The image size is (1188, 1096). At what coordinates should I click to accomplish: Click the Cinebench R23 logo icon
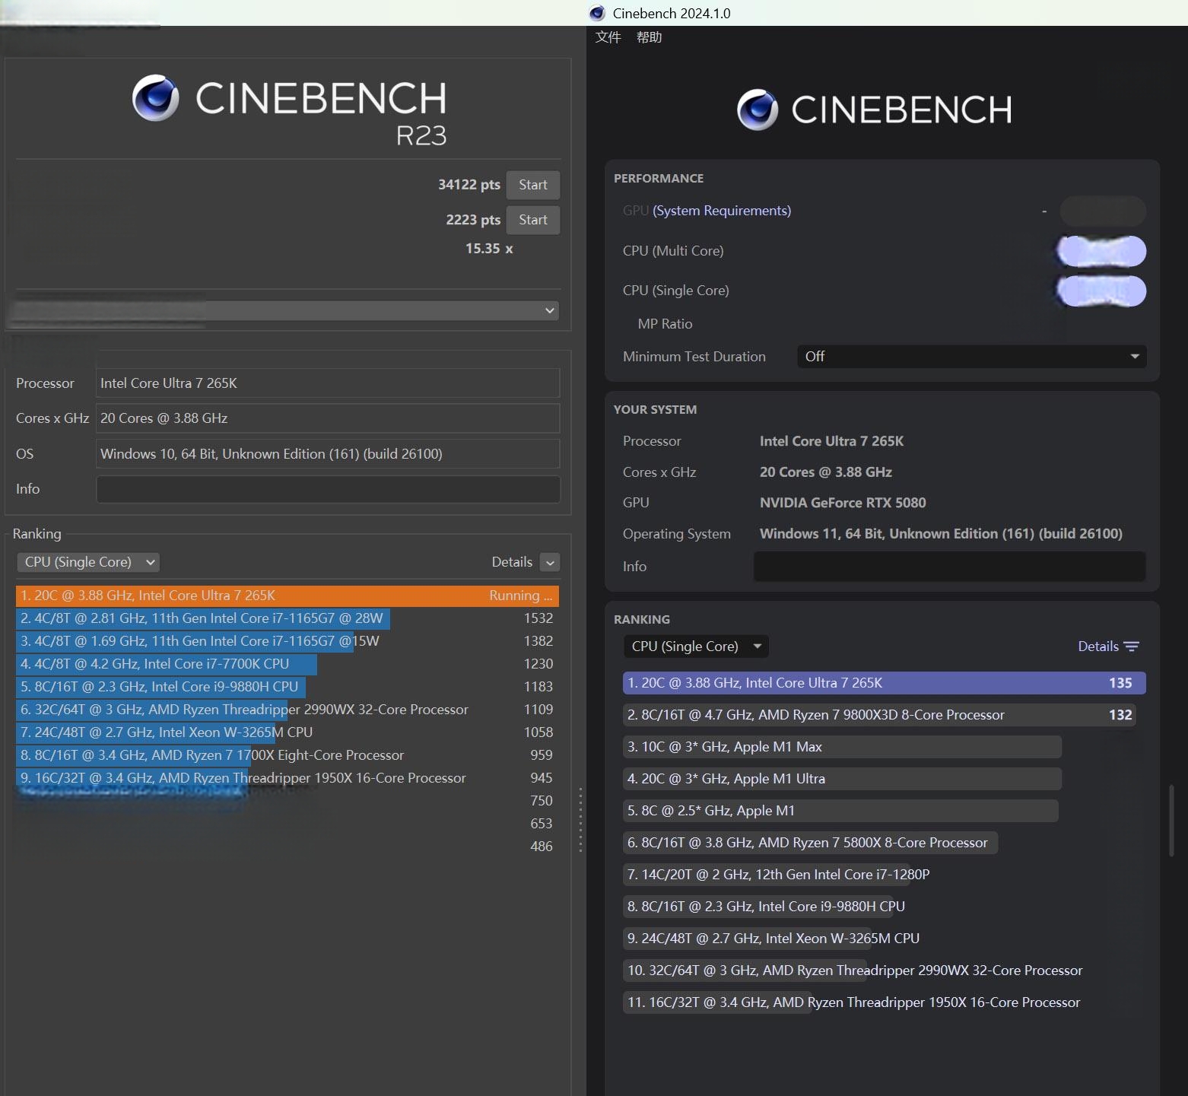click(x=156, y=98)
